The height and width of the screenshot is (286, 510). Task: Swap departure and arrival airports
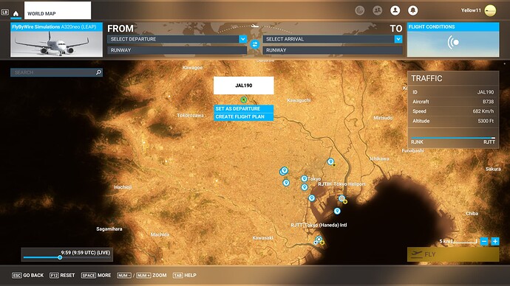tap(255, 44)
